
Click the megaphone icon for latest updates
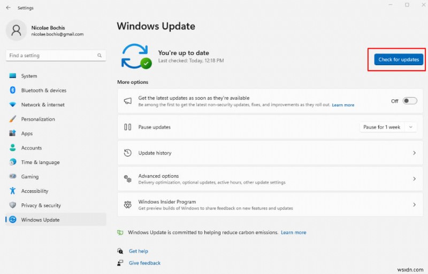pos(128,101)
